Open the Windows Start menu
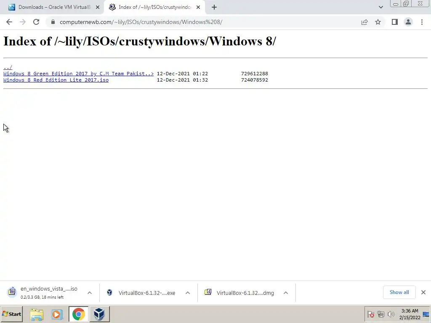This screenshot has height=323, width=431. pos(11,314)
